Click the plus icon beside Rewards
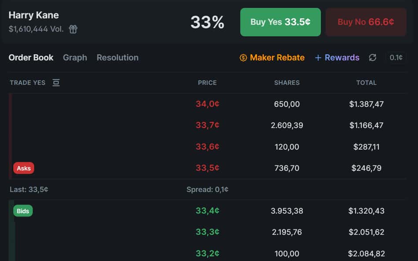Screen dimensions: 418x261 (318, 58)
